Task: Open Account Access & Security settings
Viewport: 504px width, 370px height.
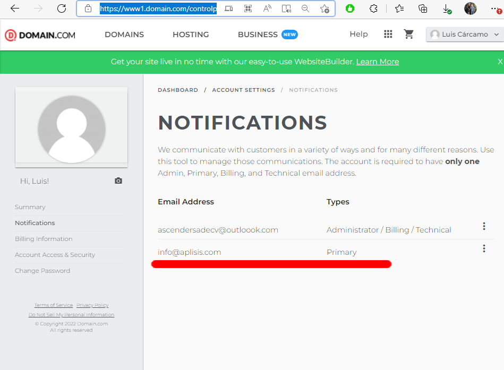Action: (x=55, y=255)
